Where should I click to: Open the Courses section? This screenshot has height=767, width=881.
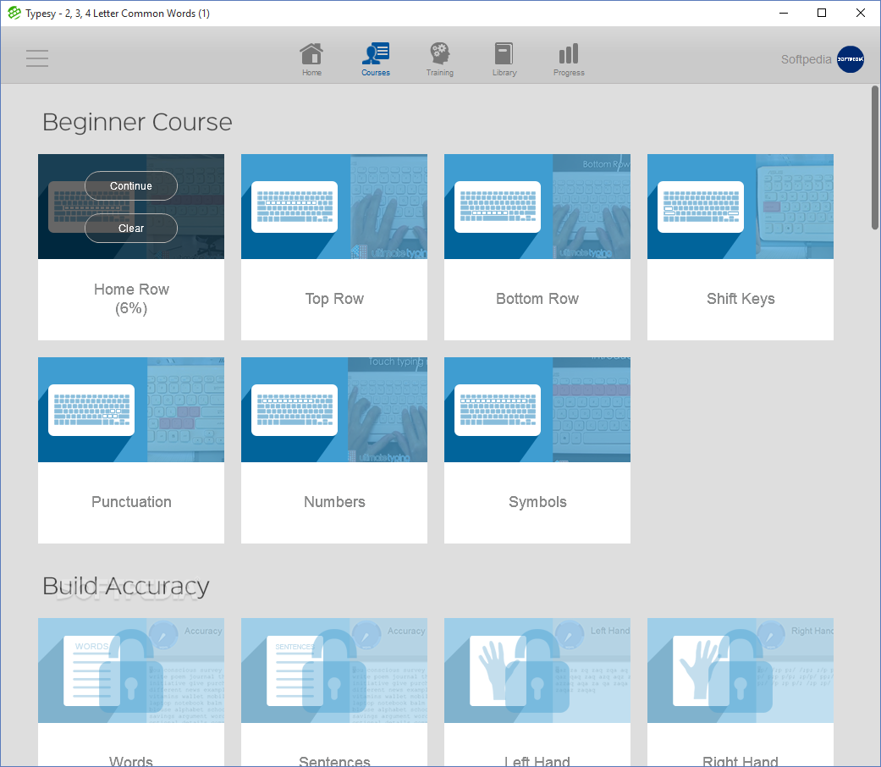(x=376, y=59)
